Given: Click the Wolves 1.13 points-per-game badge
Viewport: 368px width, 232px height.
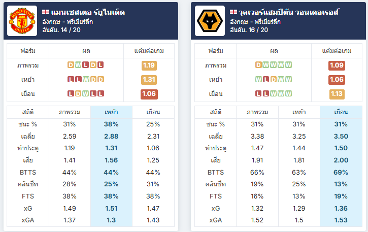Looking at the screenshot, I should point(337,94).
